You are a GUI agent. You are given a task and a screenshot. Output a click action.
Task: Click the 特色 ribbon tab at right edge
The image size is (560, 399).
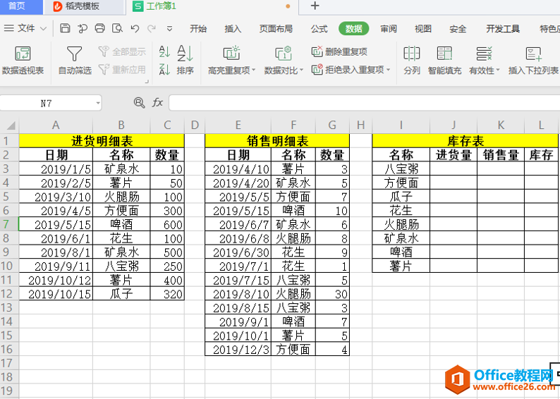[x=549, y=29]
